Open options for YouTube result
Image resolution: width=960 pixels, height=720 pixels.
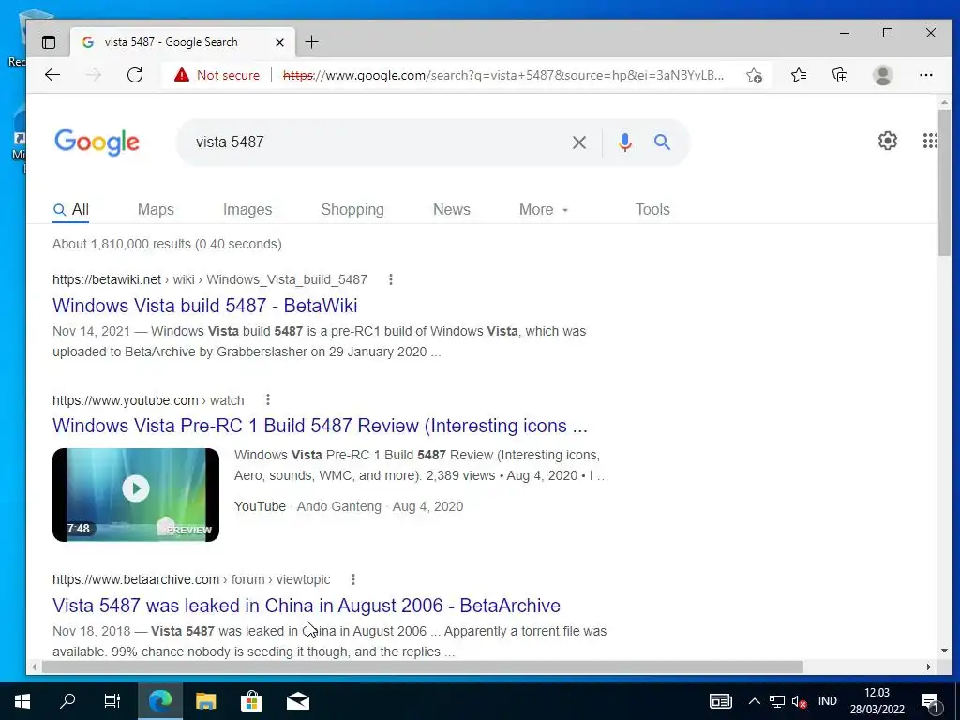click(x=267, y=399)
